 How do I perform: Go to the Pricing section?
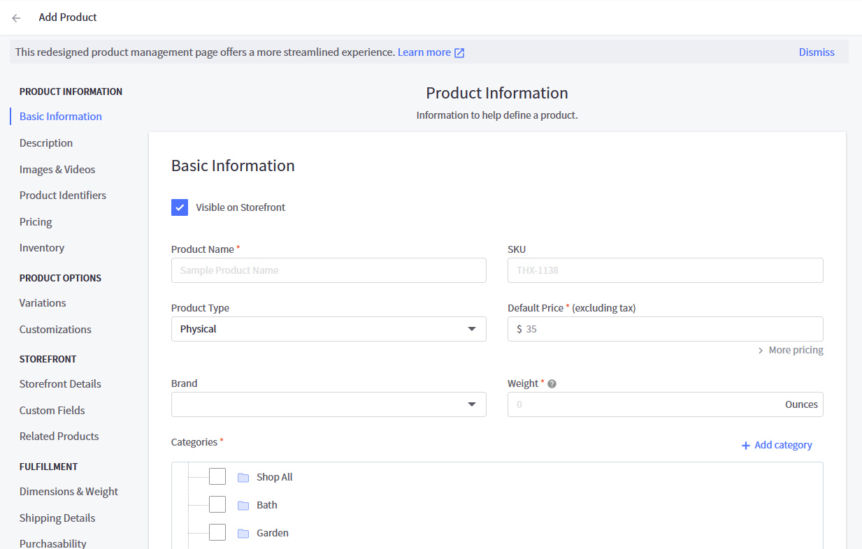pos(36,221)
